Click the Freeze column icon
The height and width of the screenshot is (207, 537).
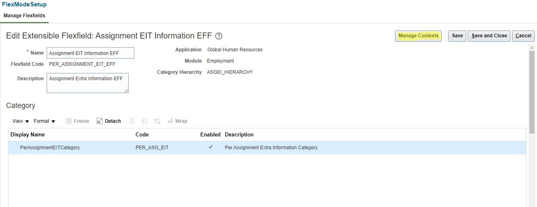[x=69, y=121]
